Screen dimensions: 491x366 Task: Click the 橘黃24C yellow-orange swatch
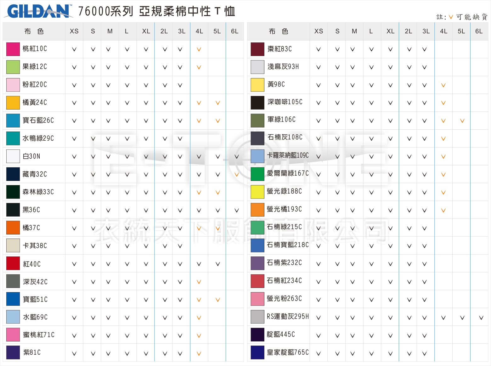pyautogui.click(x=13, y=103)
